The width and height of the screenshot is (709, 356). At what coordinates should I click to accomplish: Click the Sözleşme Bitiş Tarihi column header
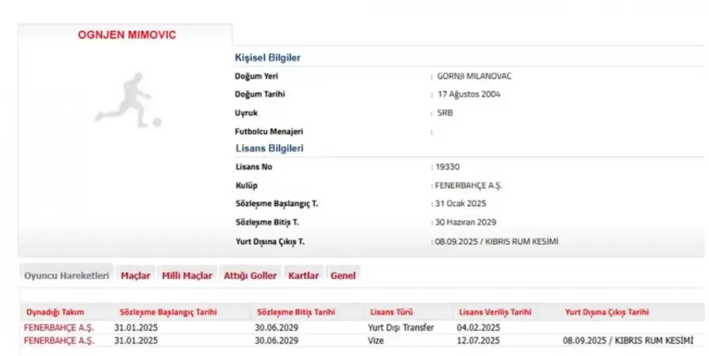click(296, 312)
